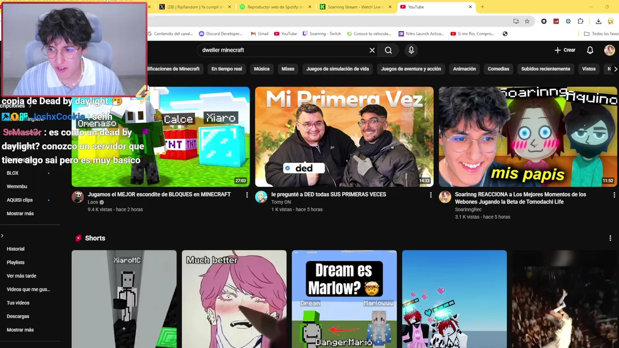This screenshot has height=348, width=619.
Task: Open the video title Jugamos el MEJOR escondite
Action: pyautogui.click(x=159, y=194)
